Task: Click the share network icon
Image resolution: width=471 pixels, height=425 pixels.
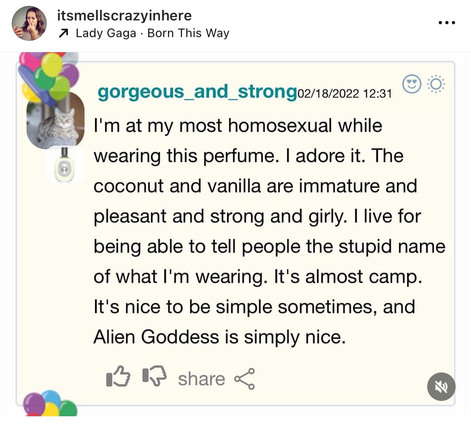Action: click(245, 379)
